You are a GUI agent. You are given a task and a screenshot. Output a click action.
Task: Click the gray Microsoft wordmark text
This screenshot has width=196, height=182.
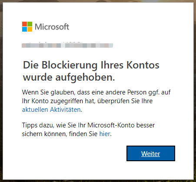(52, 27)
